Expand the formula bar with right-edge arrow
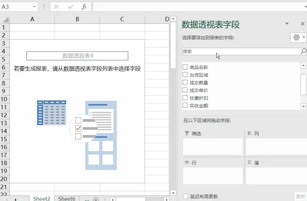Viewport: 307px width, 201px height. click(x=306, y=7)
